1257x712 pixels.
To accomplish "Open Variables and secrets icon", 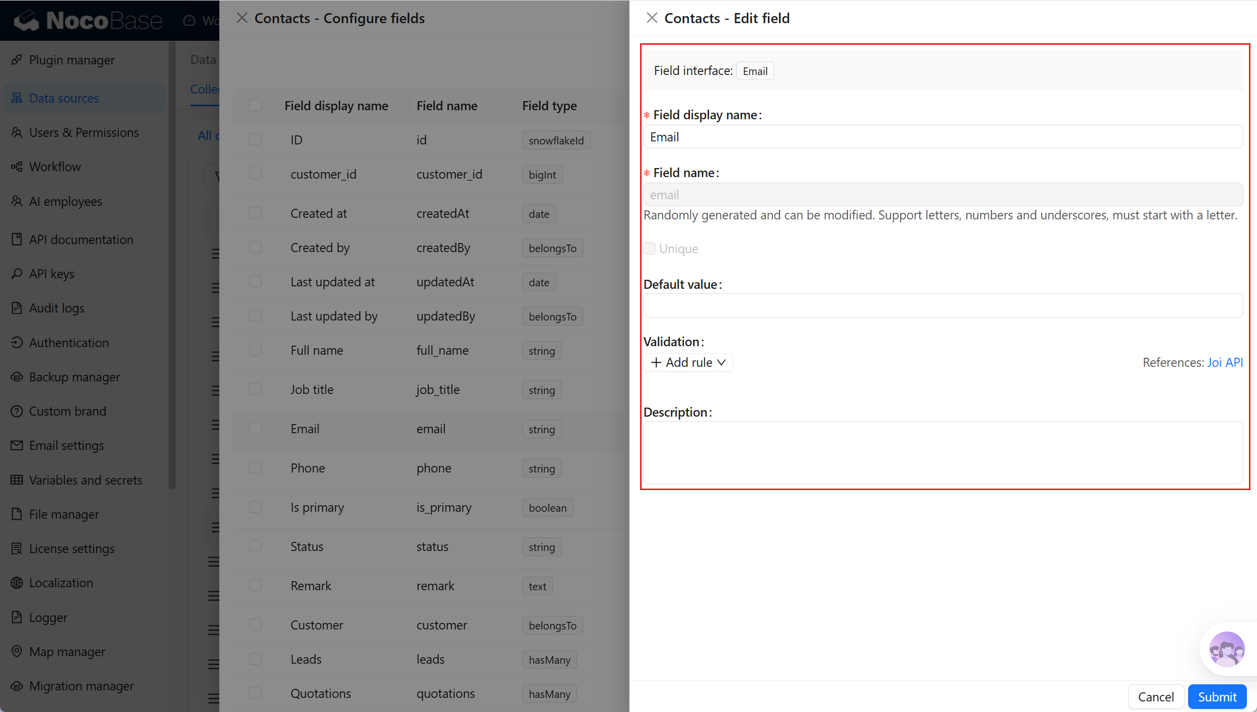I will click(17, 480).
